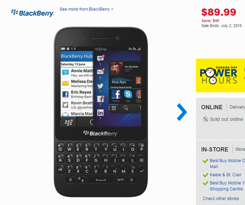Image resolution: width=245 pixels, height=205 pixels.
Task: Click the green checkmark beside Keele & St. Clair
Action: coord(205,175)
